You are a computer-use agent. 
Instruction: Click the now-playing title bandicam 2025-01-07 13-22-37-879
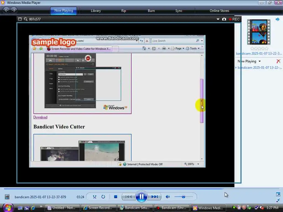tap(40, 197)
